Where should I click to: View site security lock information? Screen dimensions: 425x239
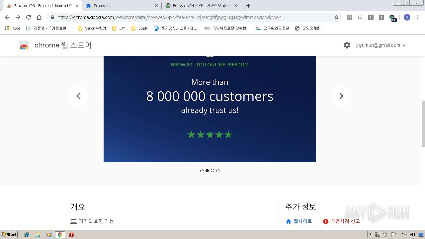pos(52,17)
